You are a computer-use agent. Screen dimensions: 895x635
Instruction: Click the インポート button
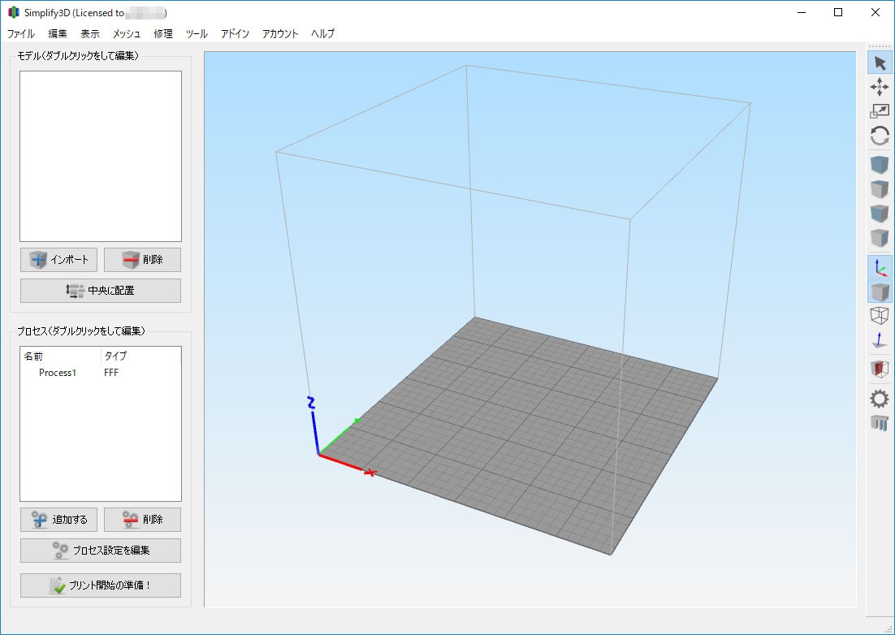click(x=59, y=260)
